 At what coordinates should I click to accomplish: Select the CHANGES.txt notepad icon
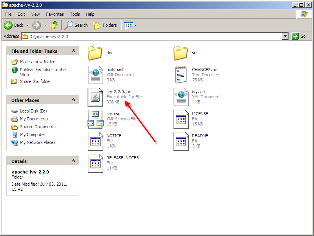click(181, 75)
